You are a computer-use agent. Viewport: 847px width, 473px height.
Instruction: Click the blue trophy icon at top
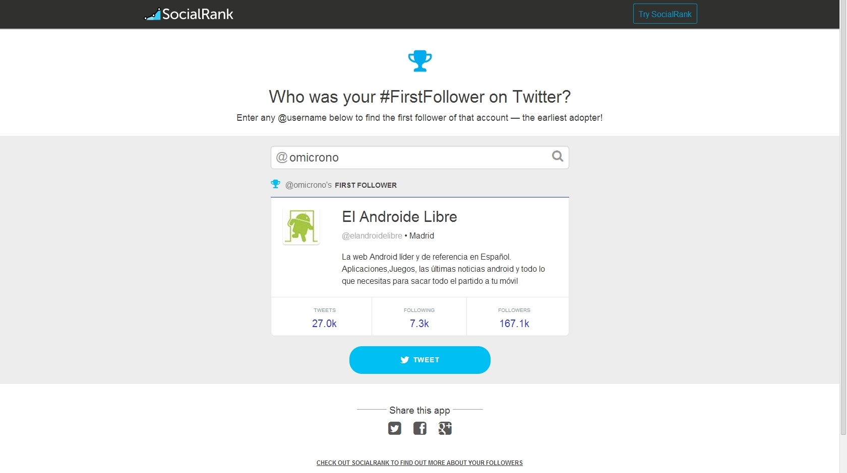420,61
